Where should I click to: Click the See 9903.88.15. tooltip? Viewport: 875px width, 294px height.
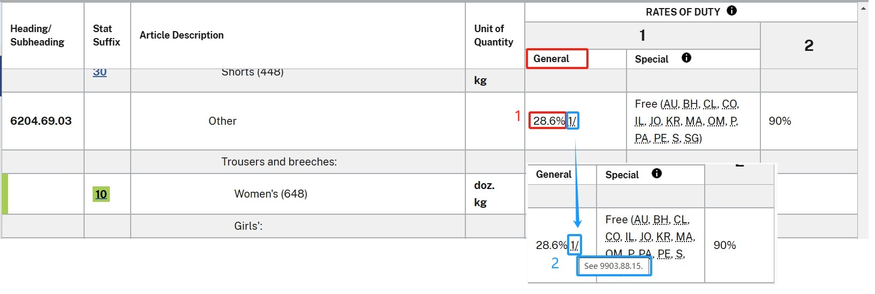coord(614,266)
